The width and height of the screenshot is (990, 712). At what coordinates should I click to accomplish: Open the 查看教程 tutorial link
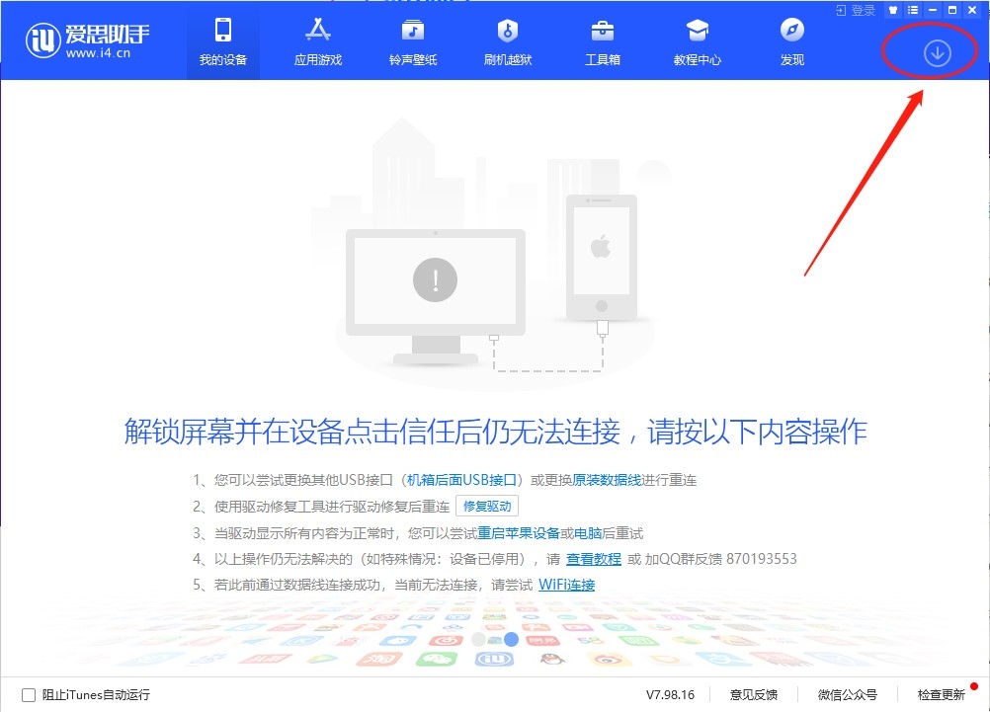pyautogui.click(x=593, y=559)
